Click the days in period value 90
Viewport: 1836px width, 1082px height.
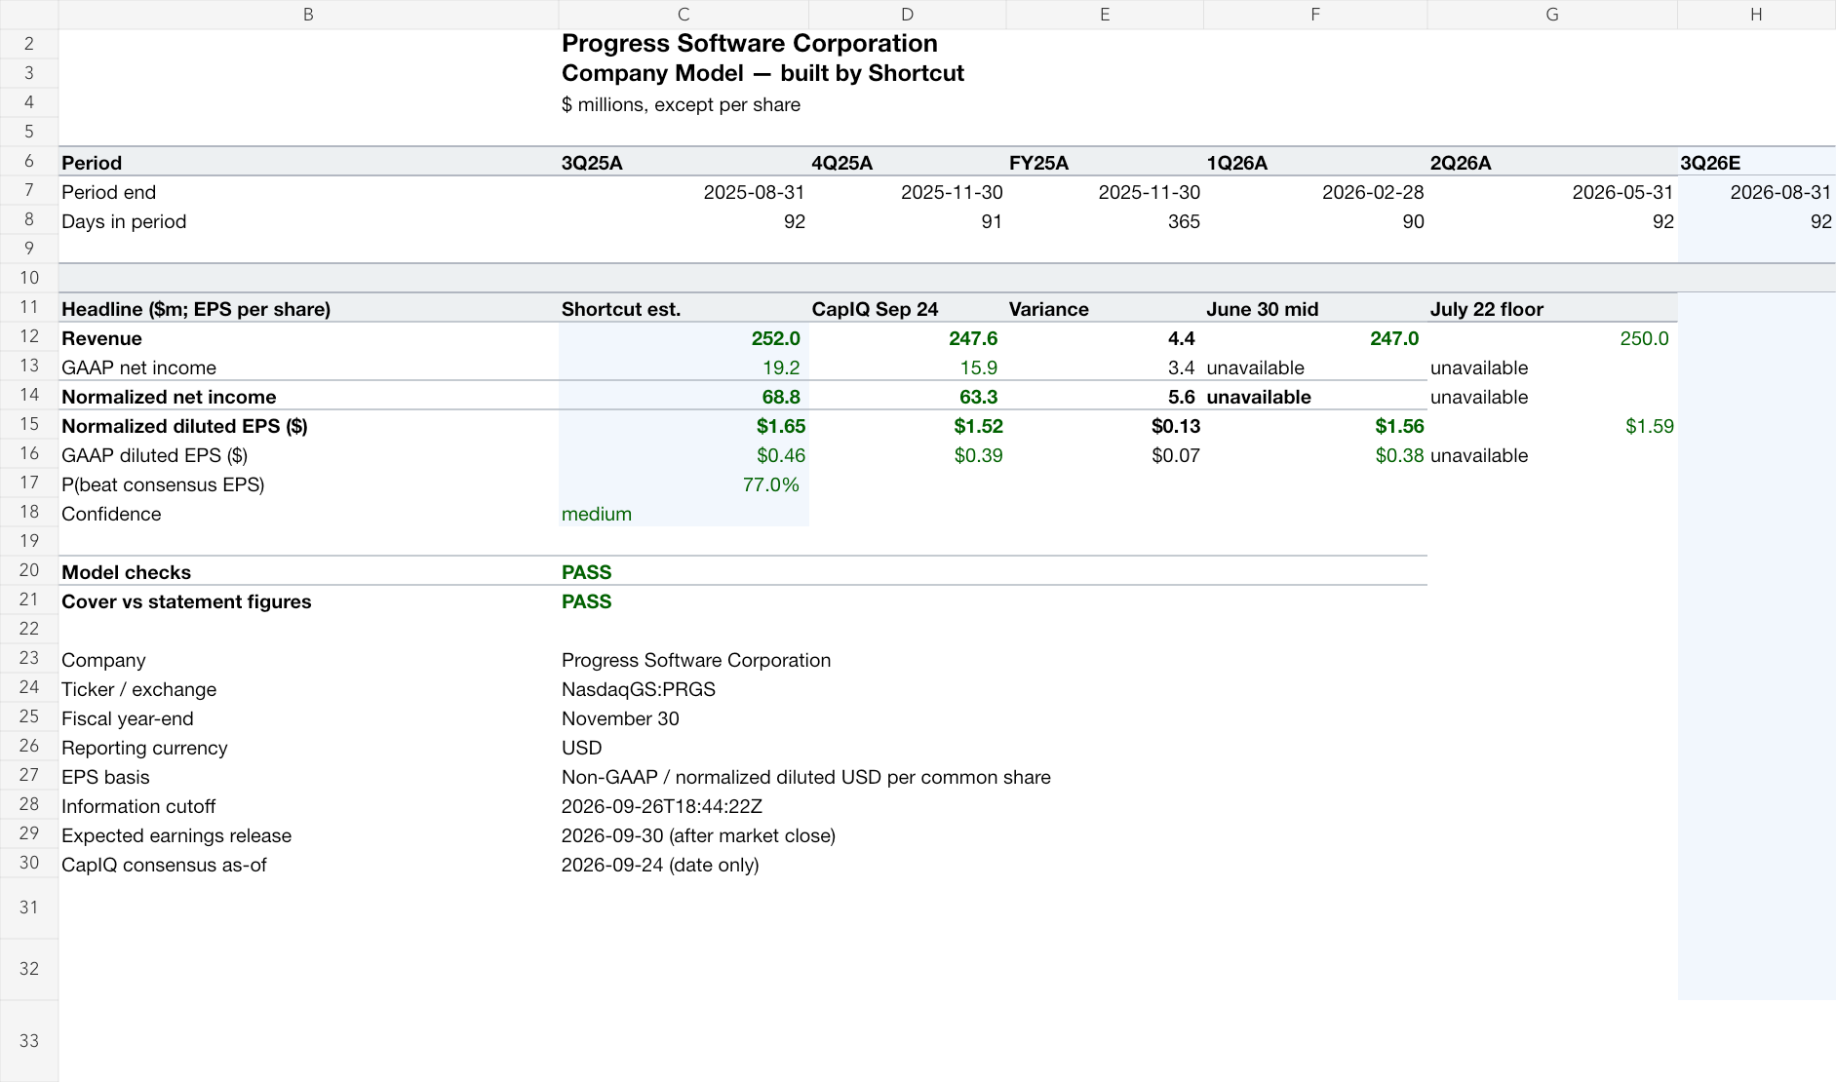1413,221
